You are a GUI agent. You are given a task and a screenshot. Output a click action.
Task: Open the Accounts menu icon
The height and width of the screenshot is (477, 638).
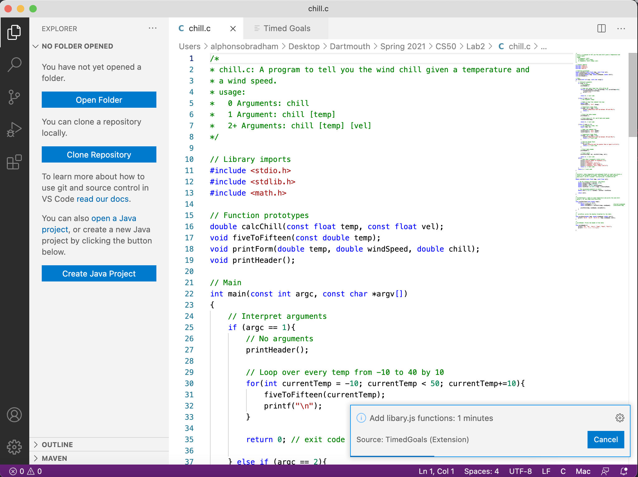pos(14,415)
